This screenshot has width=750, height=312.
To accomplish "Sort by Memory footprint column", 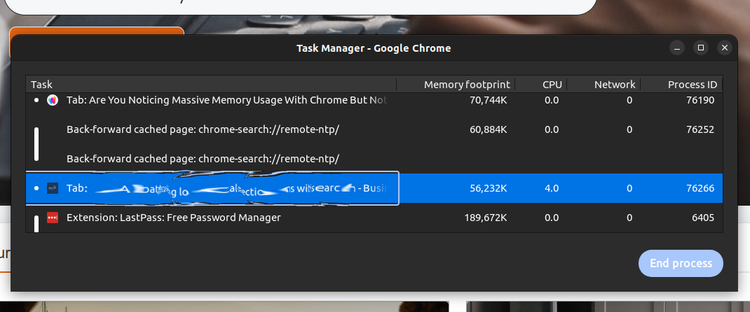I will (x=456, y=85).
